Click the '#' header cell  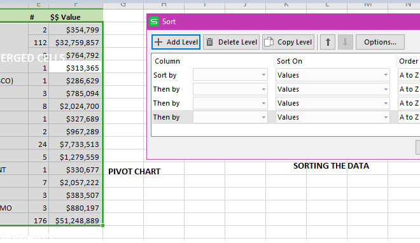coord(39,17)
